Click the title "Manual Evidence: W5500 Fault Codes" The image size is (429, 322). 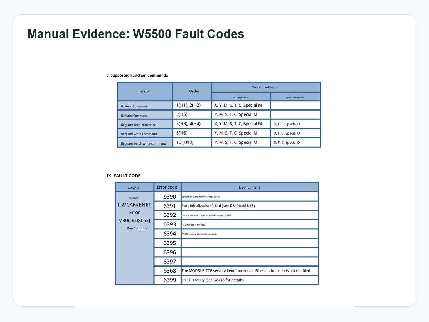(x=136, y=34)
